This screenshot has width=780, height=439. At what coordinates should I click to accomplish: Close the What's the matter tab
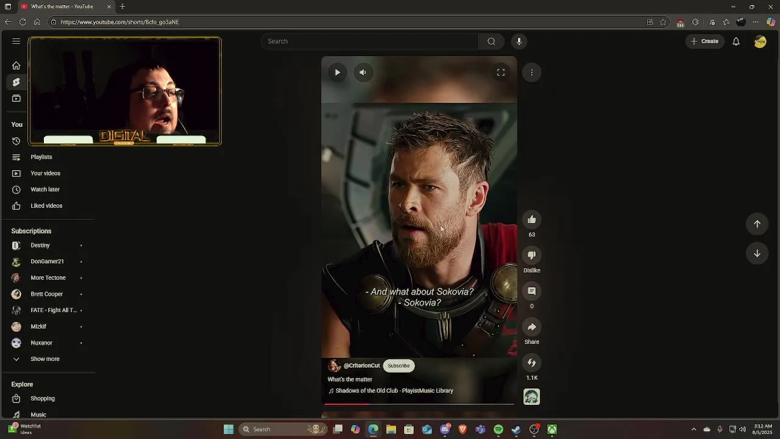click(109, 7)
